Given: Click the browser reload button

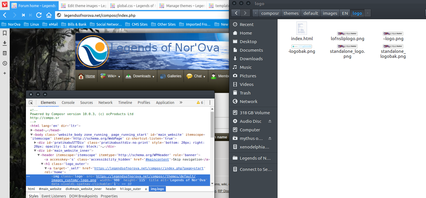Looking at the screenshot, I should 39,15.
